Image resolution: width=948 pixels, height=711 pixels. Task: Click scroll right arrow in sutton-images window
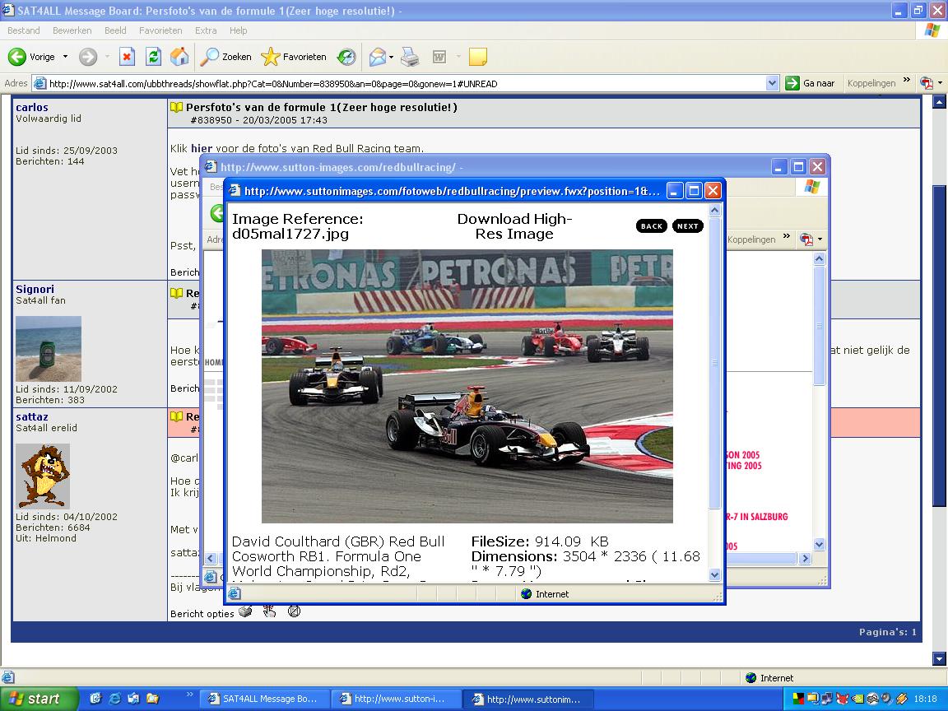tap(805, 559)
